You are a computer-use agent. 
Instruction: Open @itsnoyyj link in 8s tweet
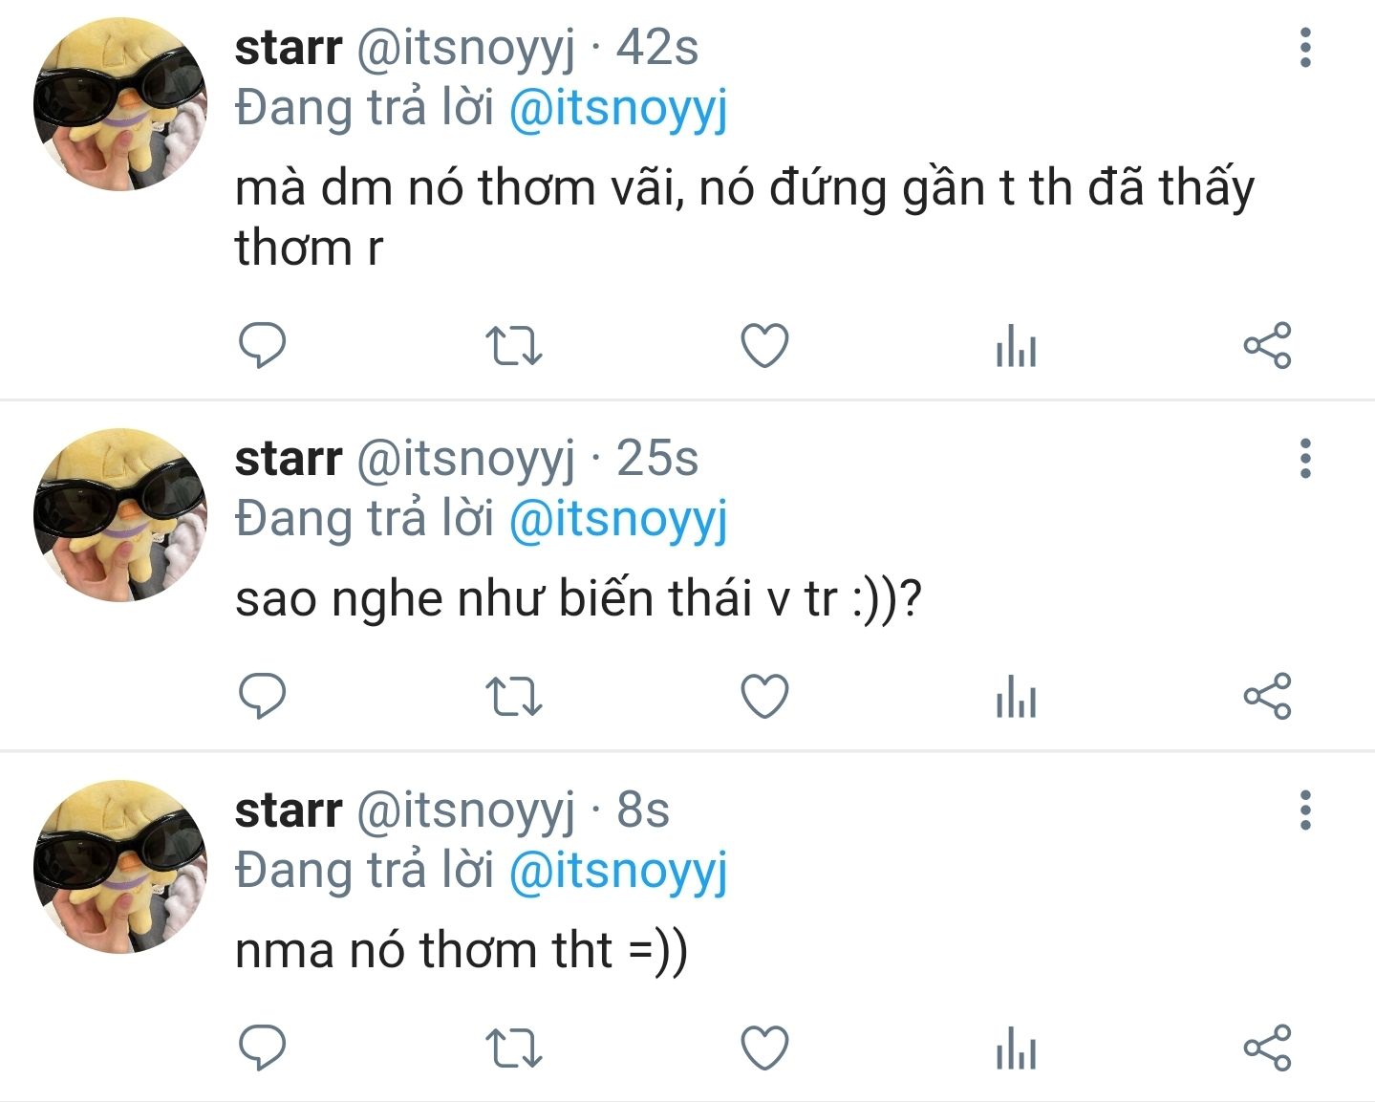(x=618, y=872)
